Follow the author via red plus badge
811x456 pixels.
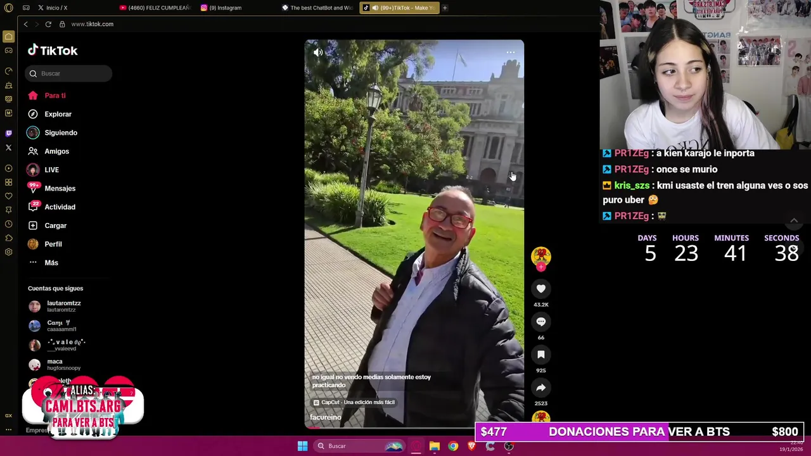[x=541, y=267]
